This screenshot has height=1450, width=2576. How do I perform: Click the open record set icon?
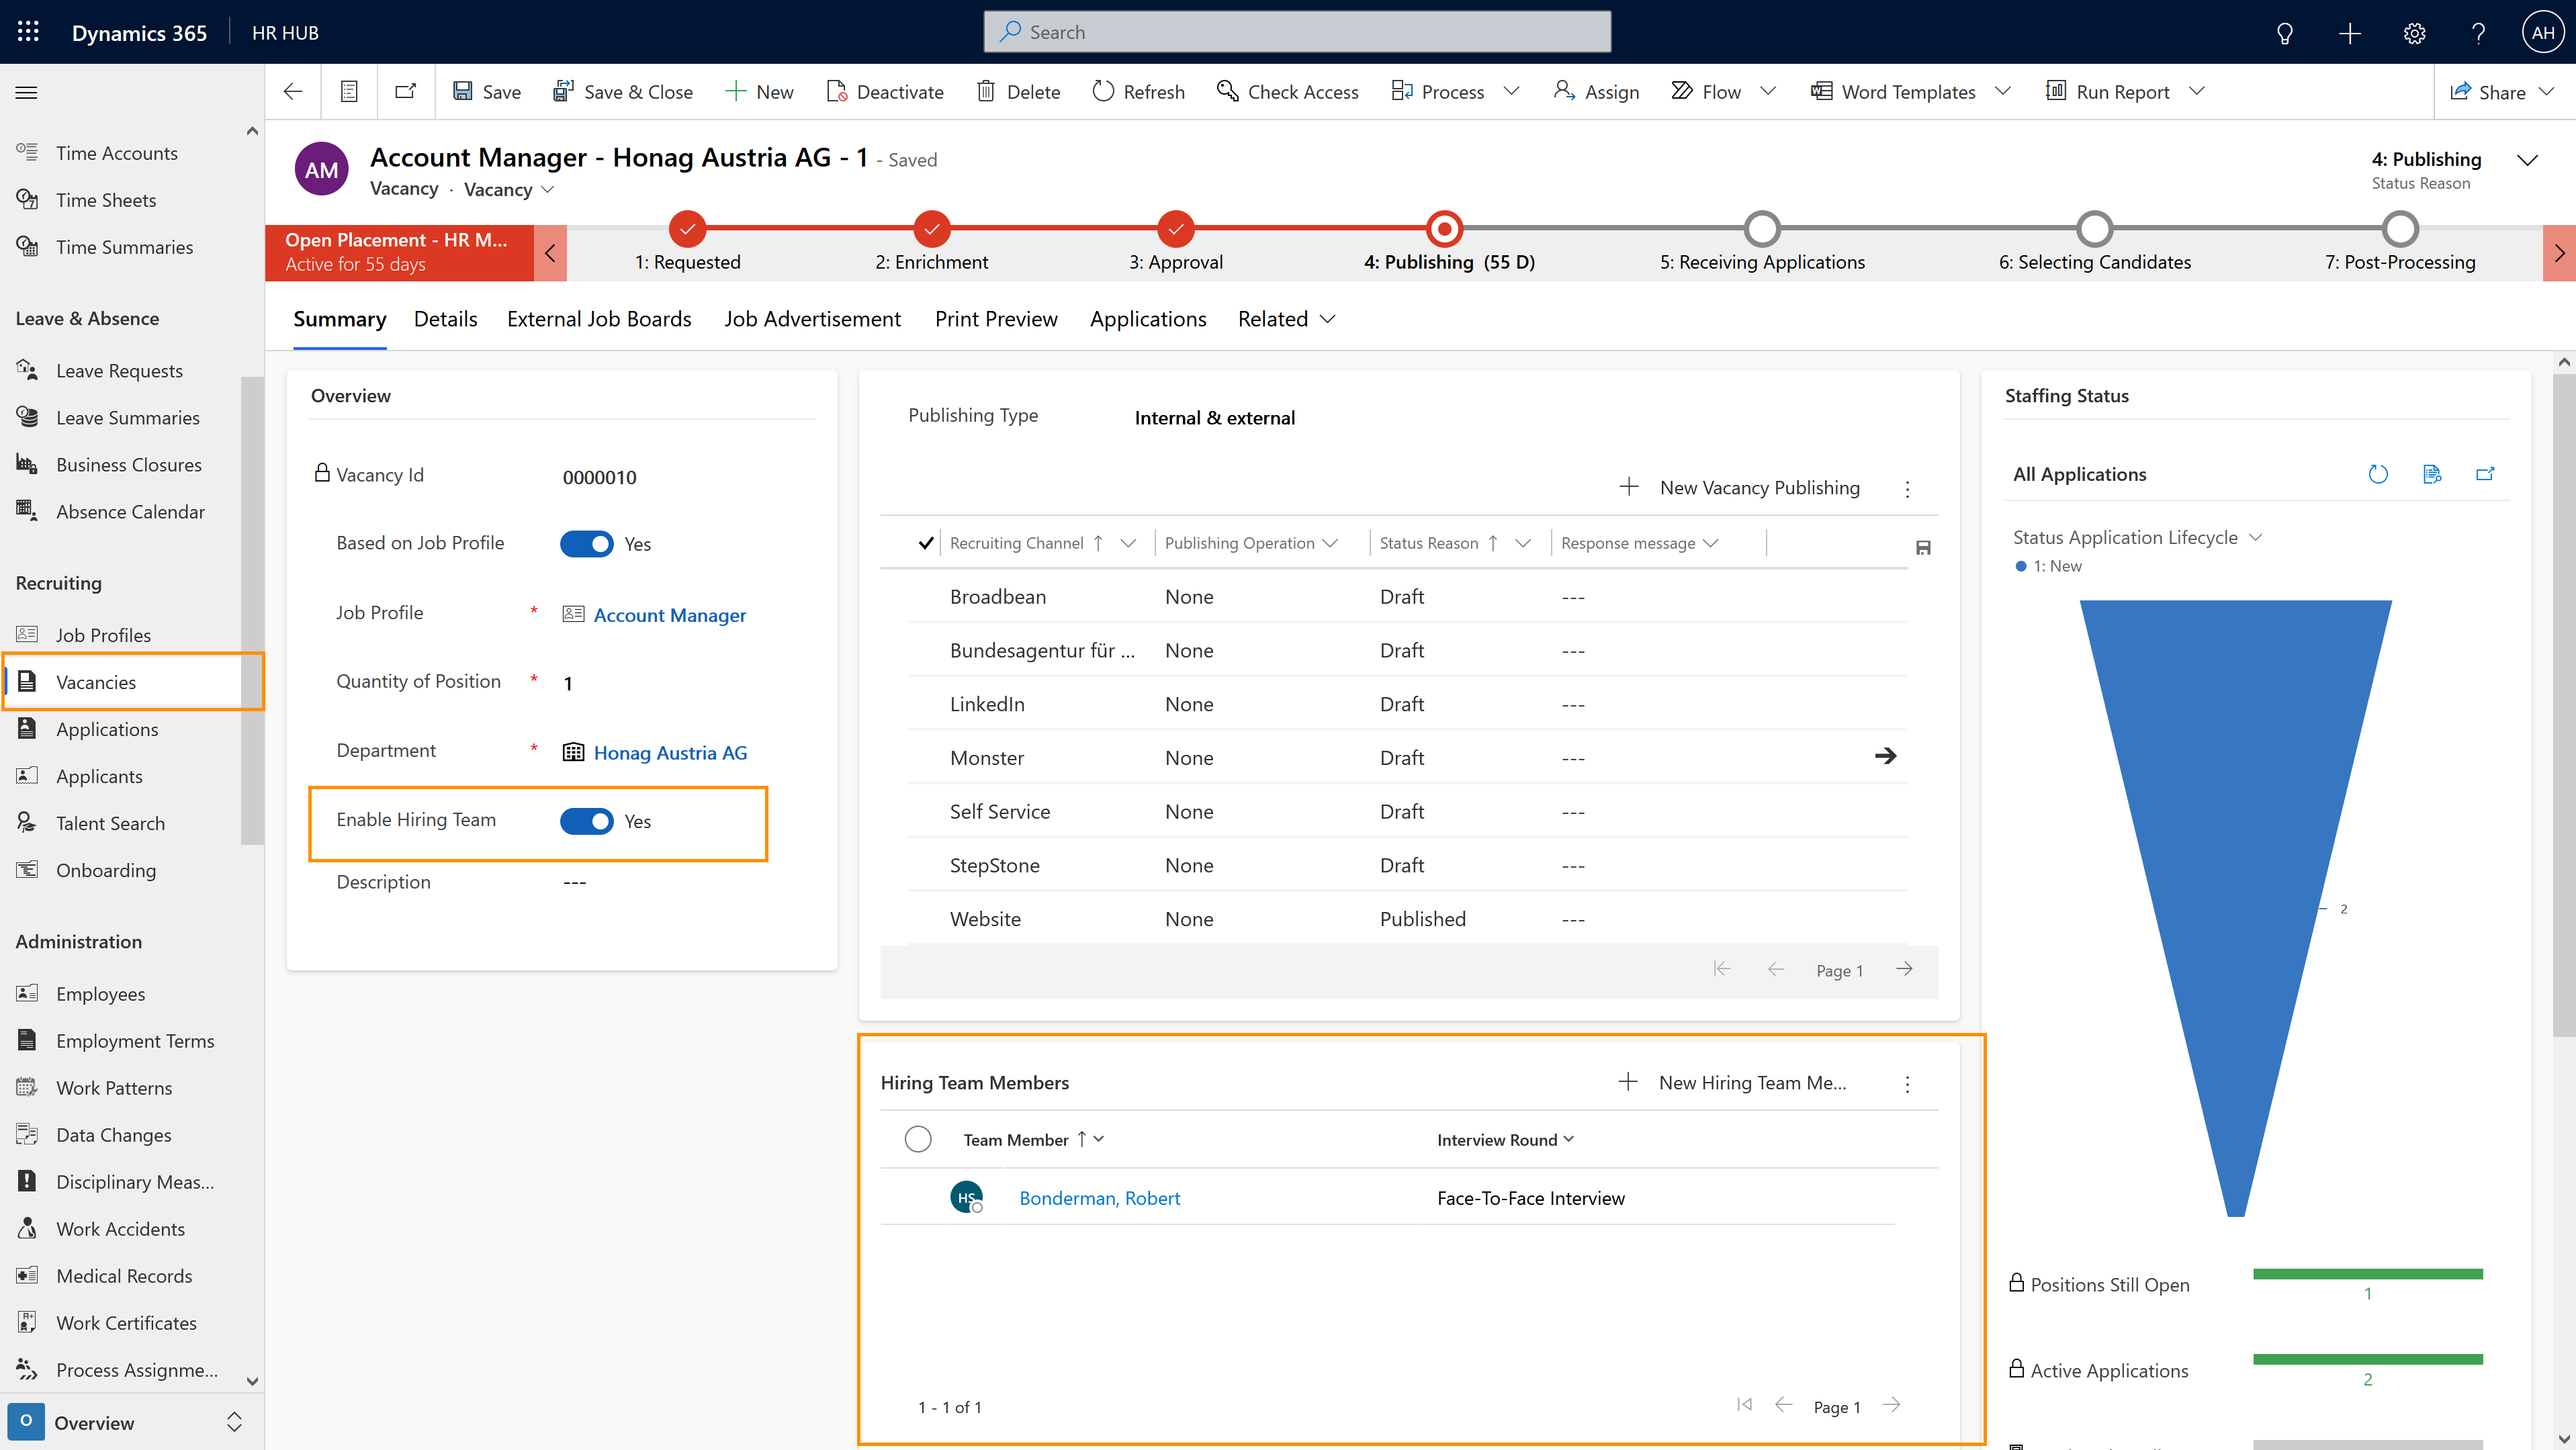point(349,92)
